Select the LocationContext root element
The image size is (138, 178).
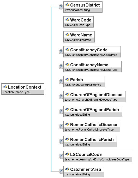point(23,89)
